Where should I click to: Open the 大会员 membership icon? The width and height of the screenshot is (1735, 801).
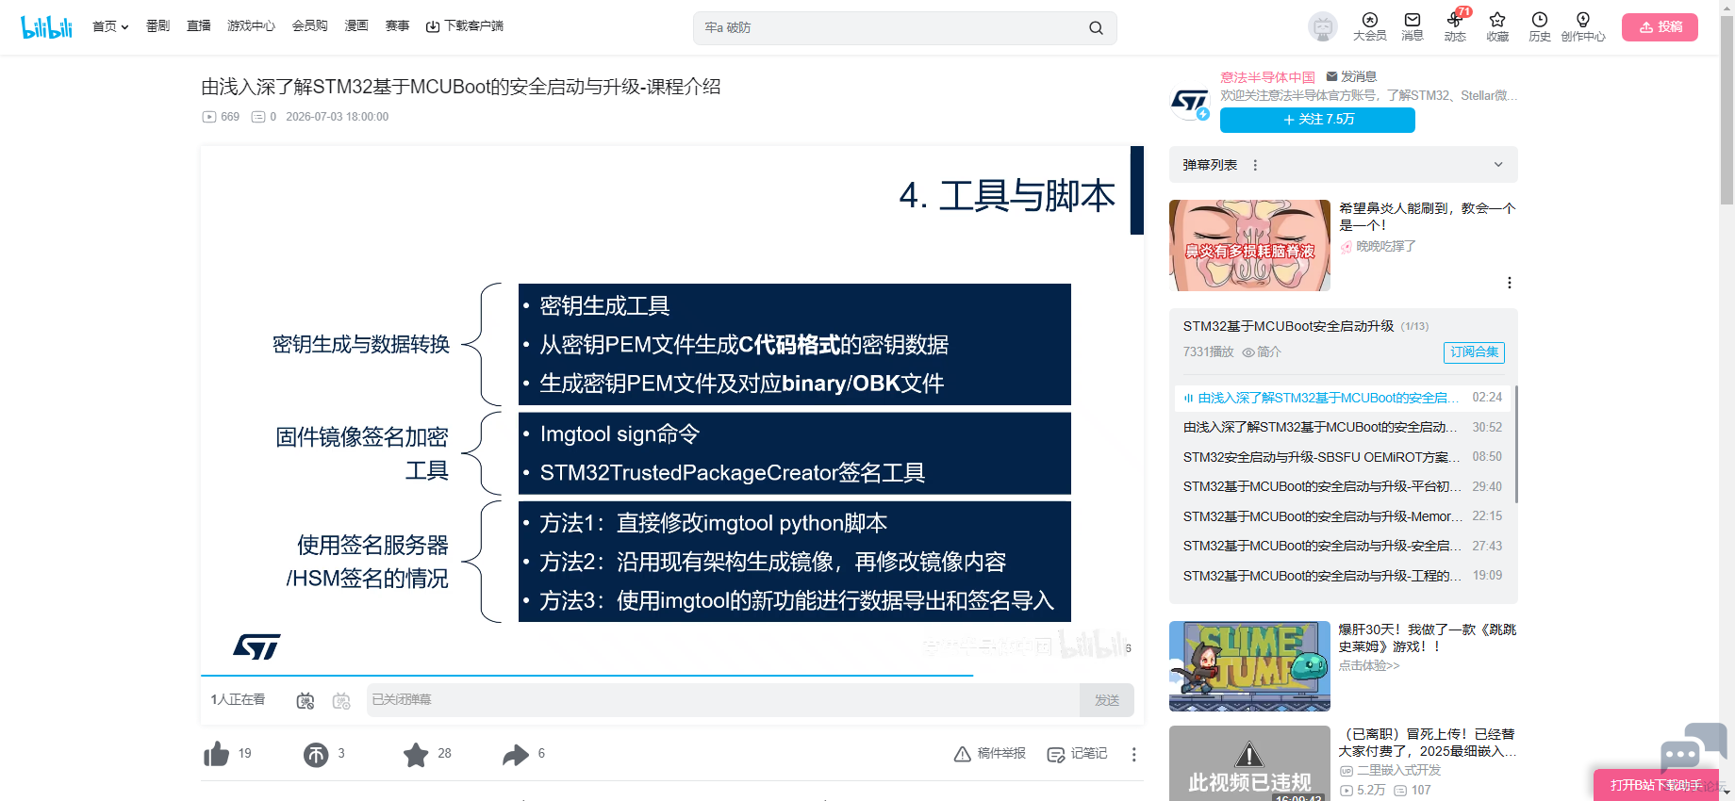tap(1370, 26)
